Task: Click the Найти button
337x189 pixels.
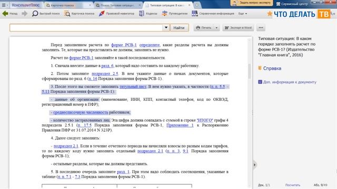Action: click(179, 28)
